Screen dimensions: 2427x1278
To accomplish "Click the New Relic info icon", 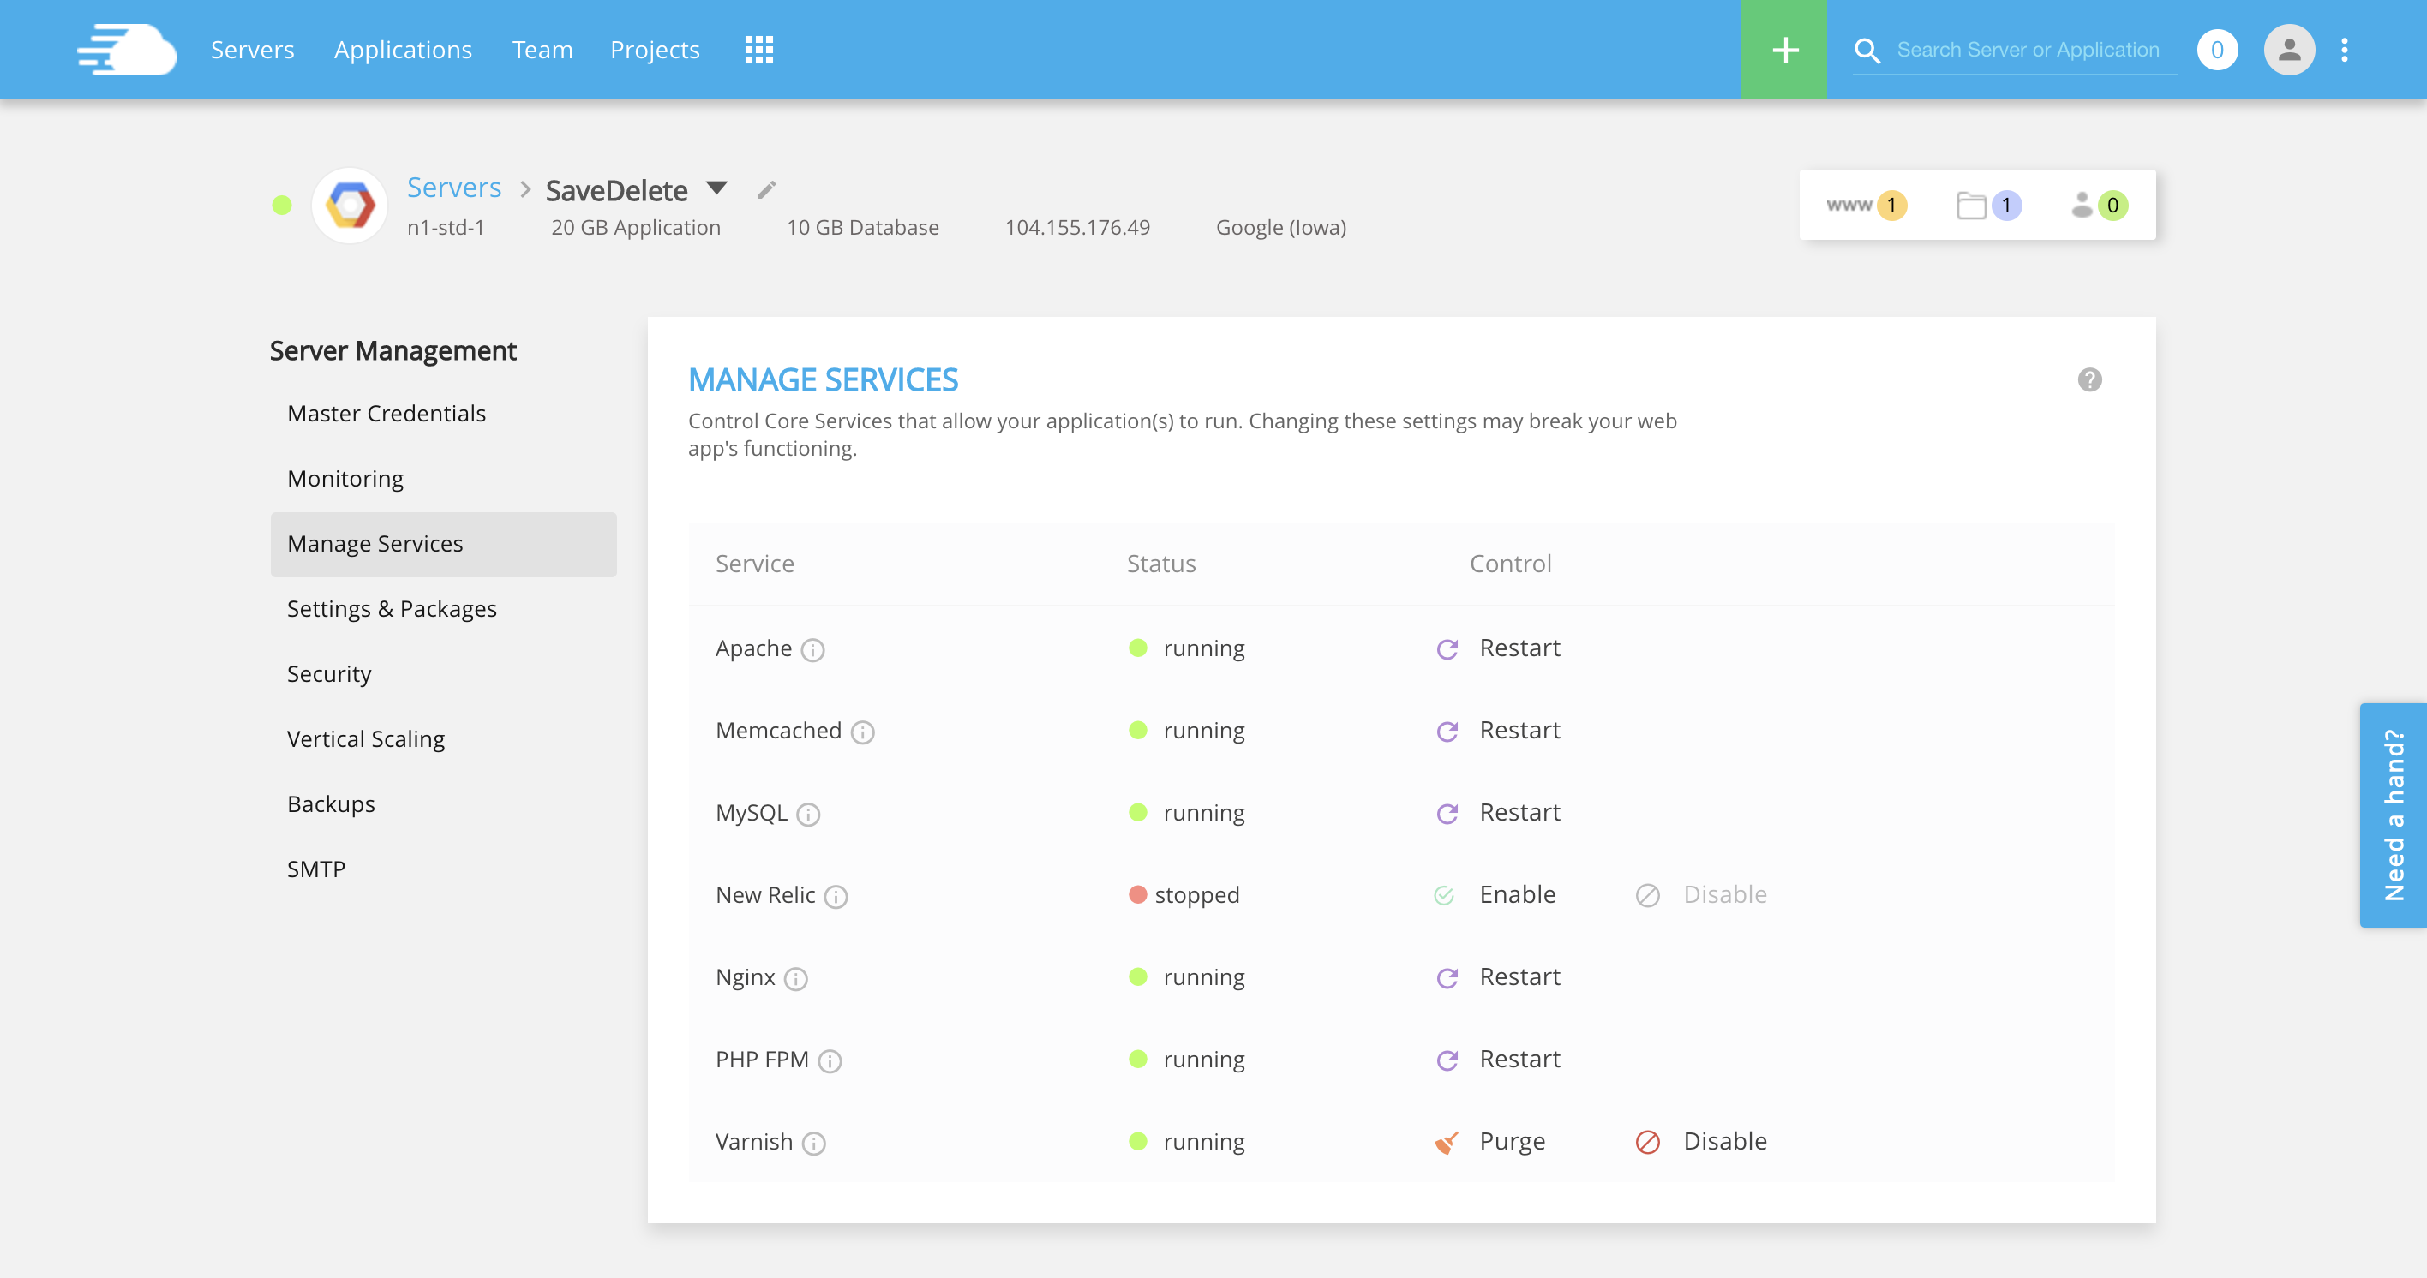I will click(x=836, y=897).
